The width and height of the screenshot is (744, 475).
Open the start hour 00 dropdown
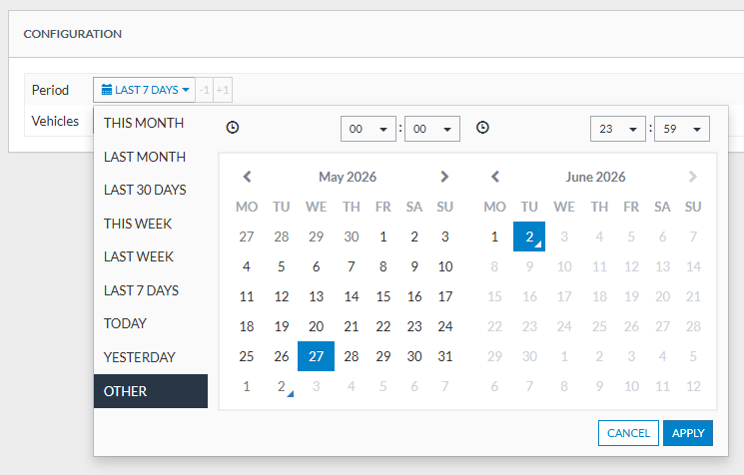tap(369, 129)
